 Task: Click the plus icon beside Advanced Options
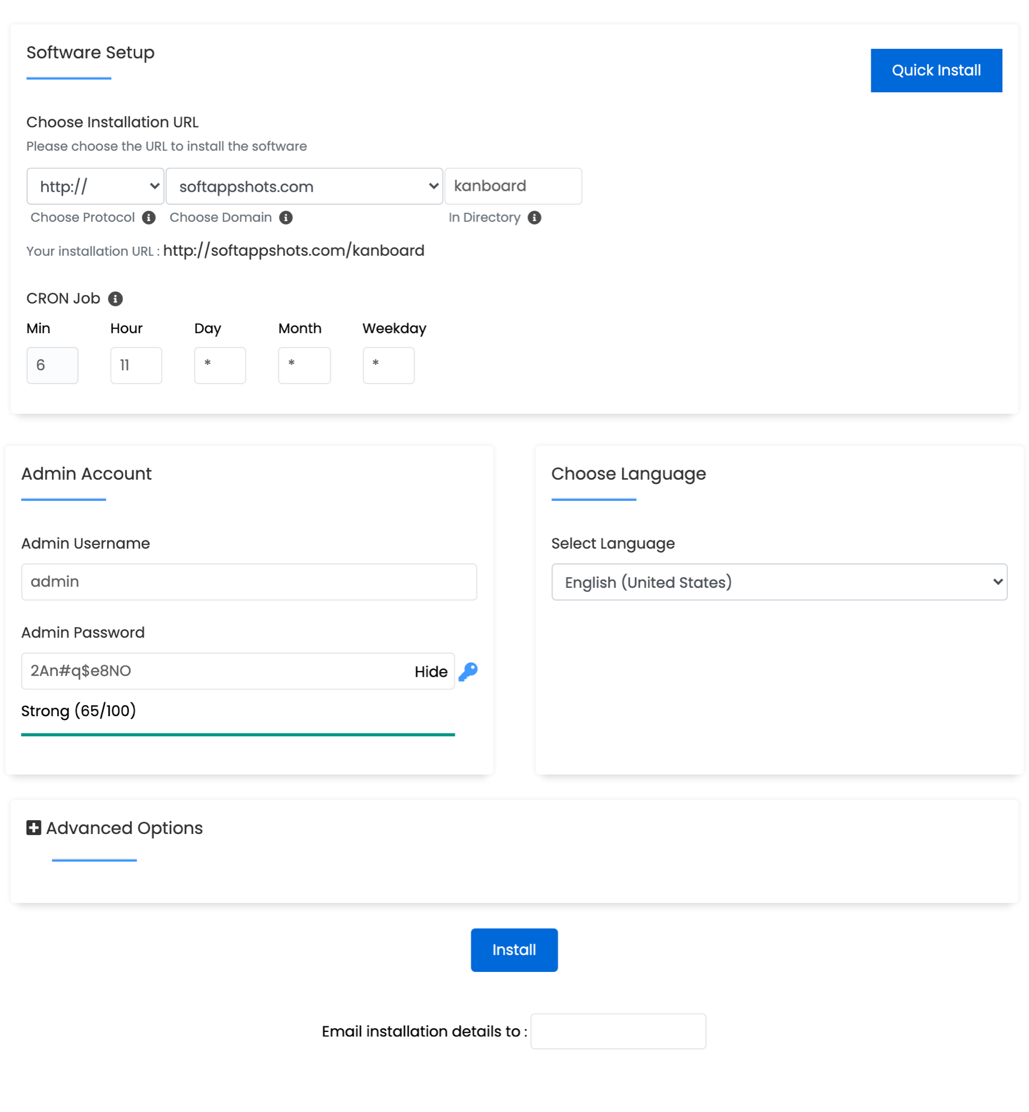(33, 828)
